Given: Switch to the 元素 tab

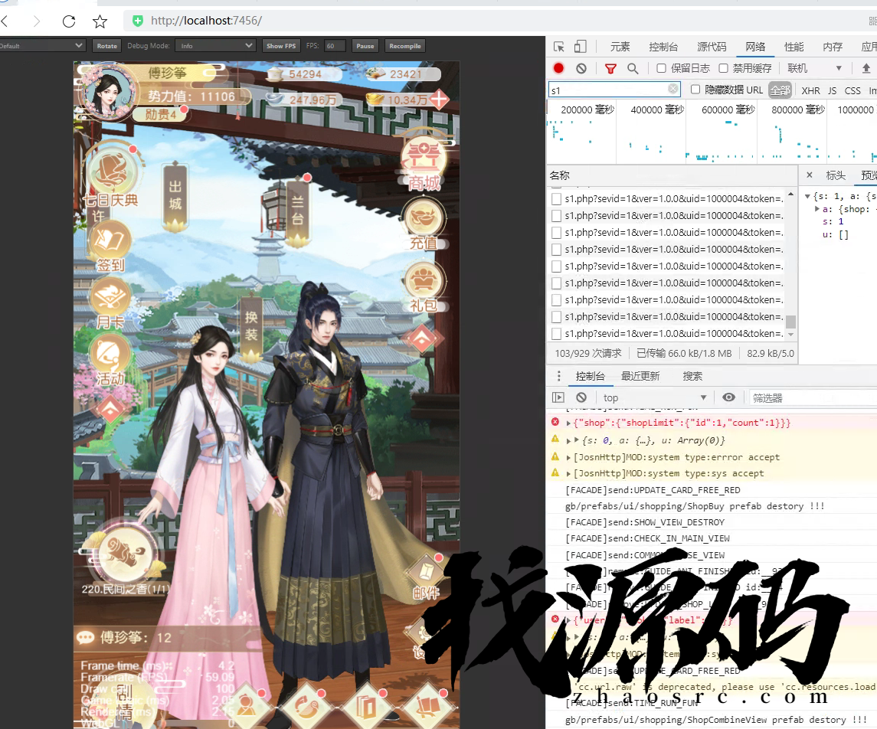Looking at the screenshot, I should coord(620,47).
